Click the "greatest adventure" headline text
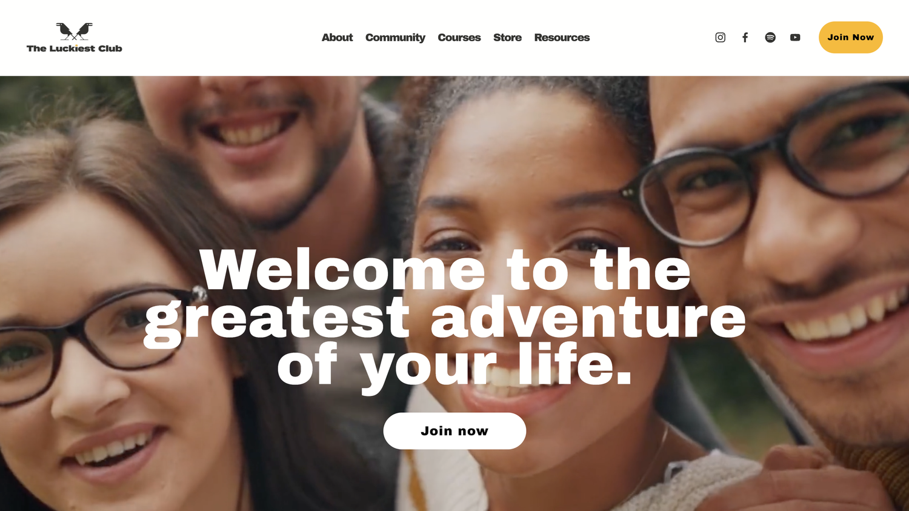 pos(445,318)
